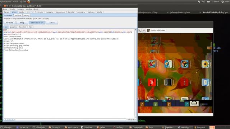
Task: Toggle the 'intercept is on' button
Action: (37, 23)
